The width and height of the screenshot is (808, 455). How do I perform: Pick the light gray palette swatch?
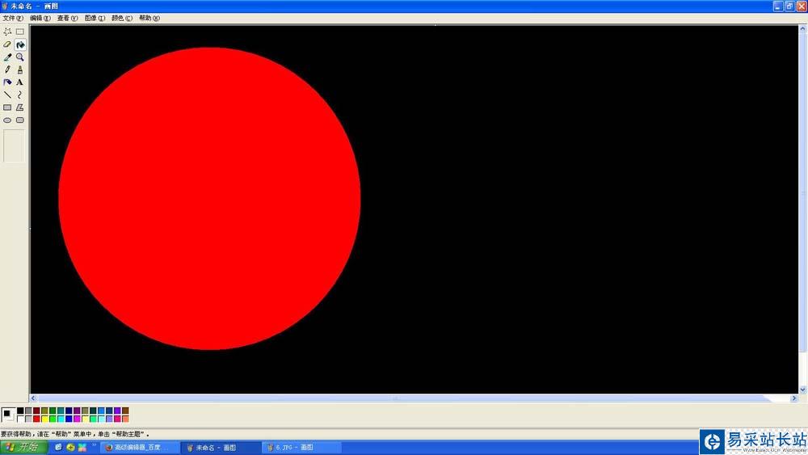coord(28,419)
